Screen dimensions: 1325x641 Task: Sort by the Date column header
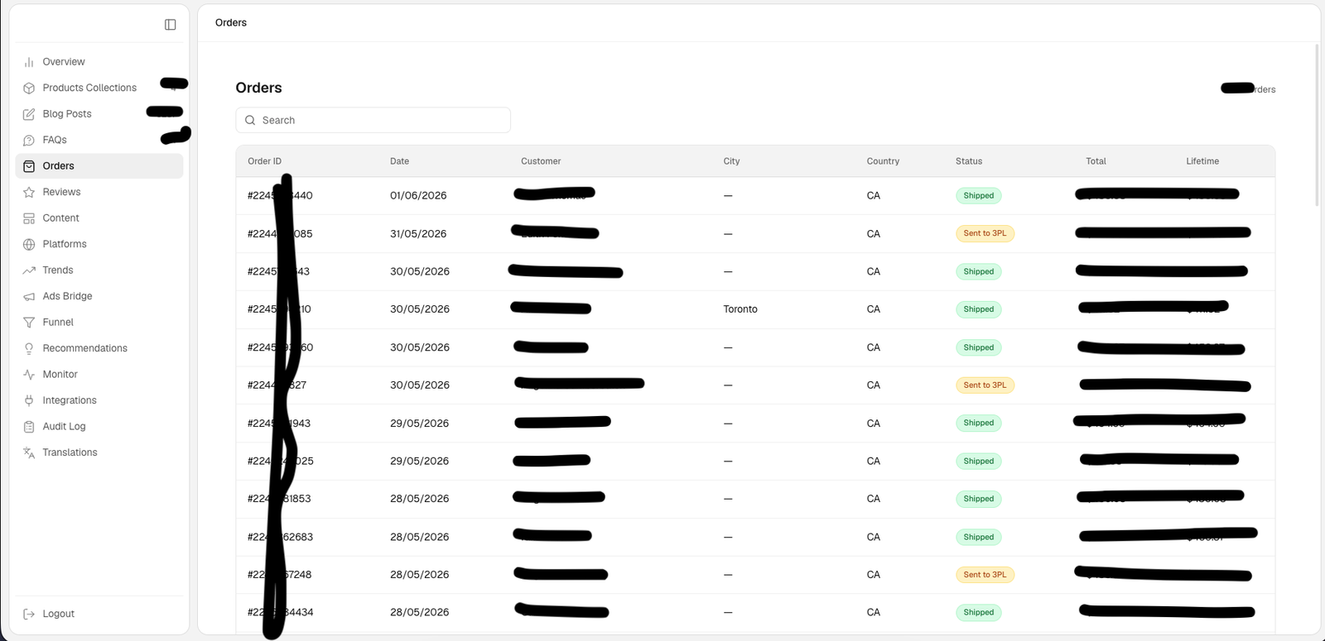(400, 161)
